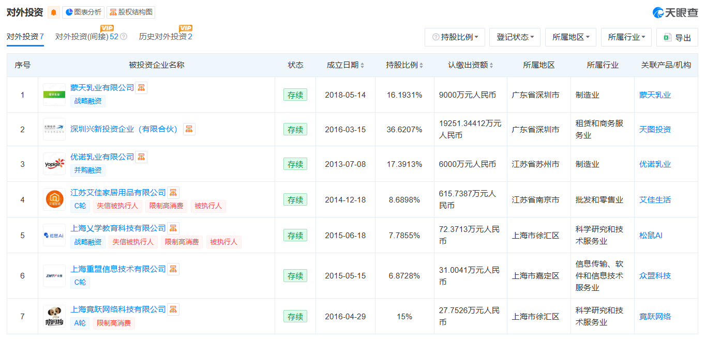This screenshot has height=342, width=706.
Task: Switch to 历史对外投资 tab
Action: pyautogui.click(x=165, y=37)
